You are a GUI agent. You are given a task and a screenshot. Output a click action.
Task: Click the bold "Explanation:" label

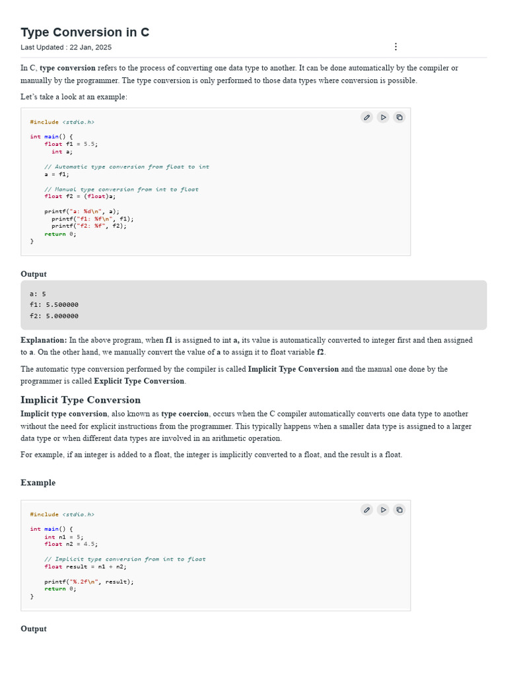pyautogui.click(x=44, y=341)
